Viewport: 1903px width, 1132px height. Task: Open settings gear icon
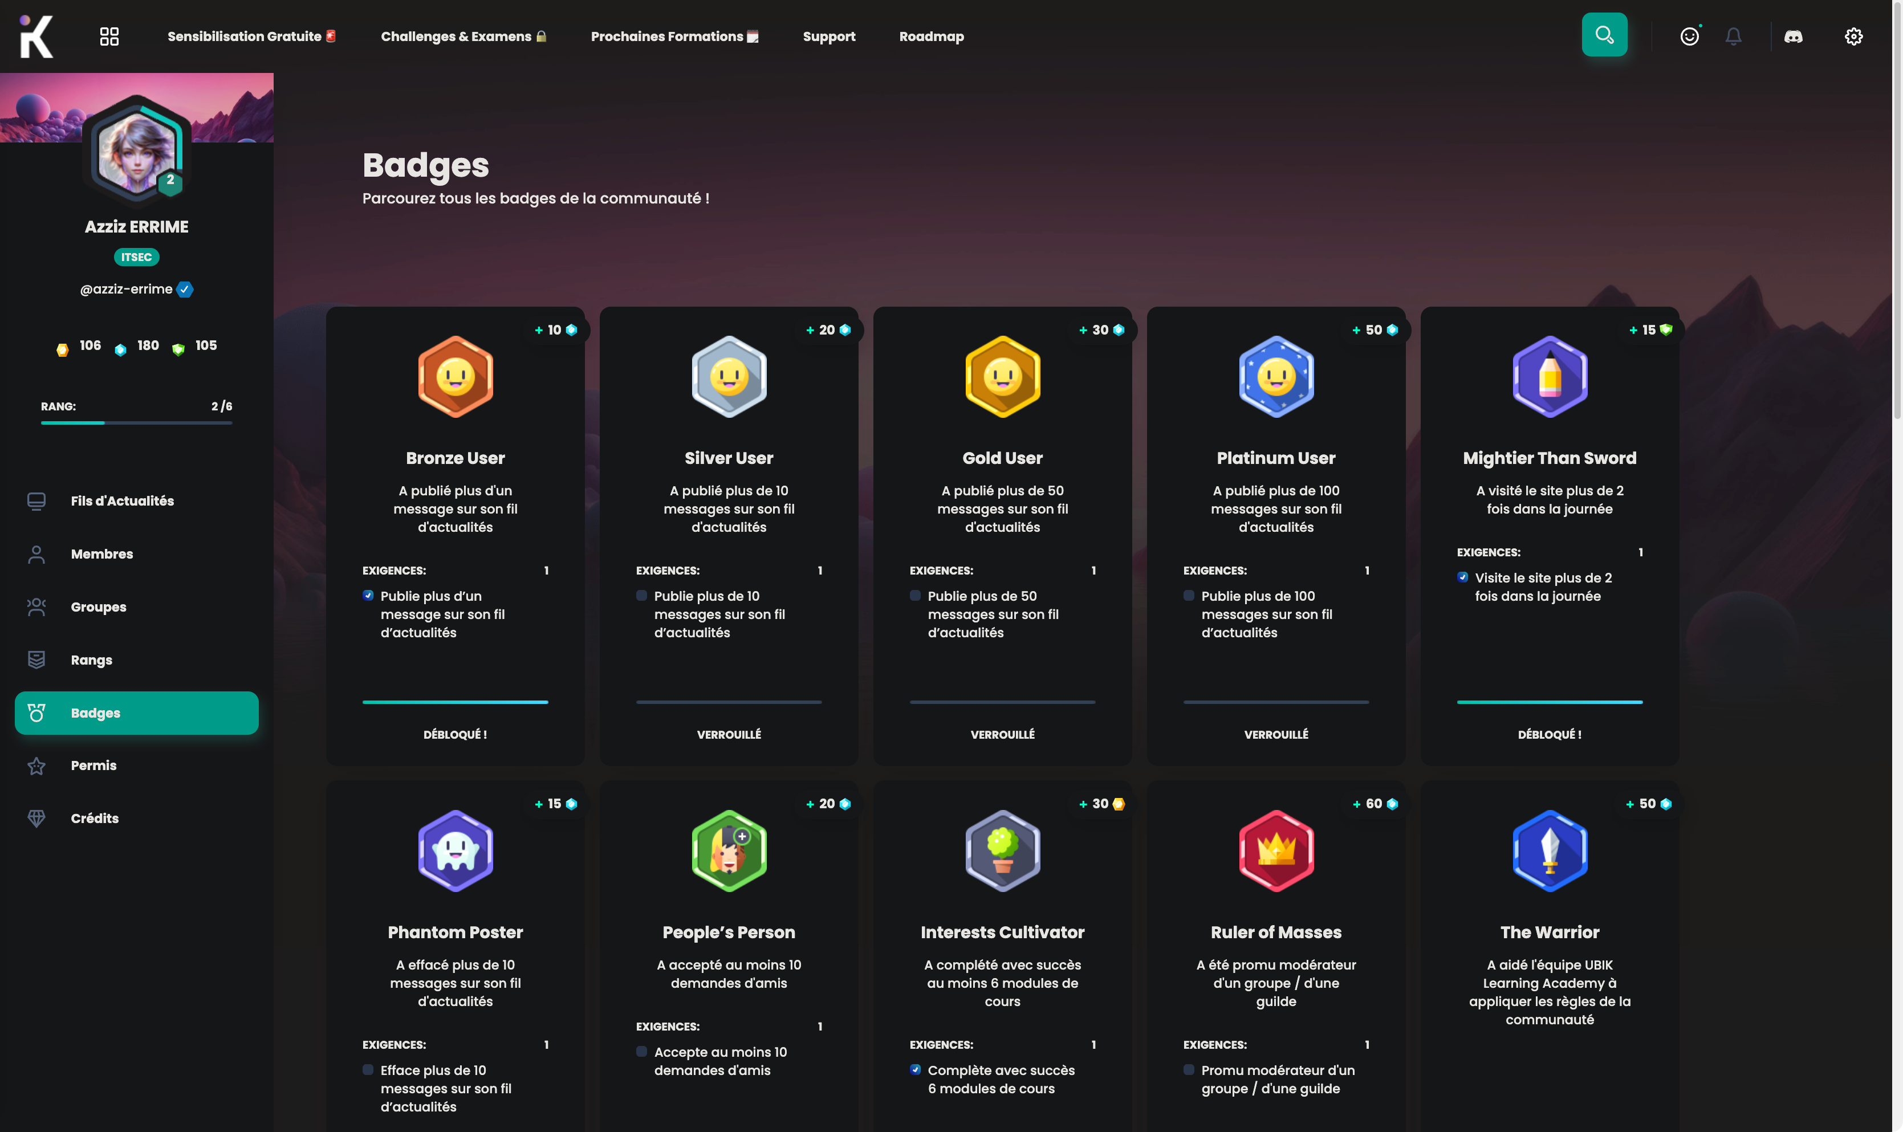(x=1853, y=36)
